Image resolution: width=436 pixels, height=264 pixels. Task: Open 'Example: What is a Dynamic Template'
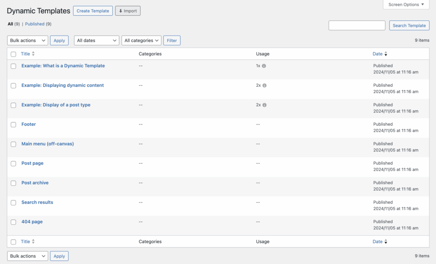tap(63, 66)
